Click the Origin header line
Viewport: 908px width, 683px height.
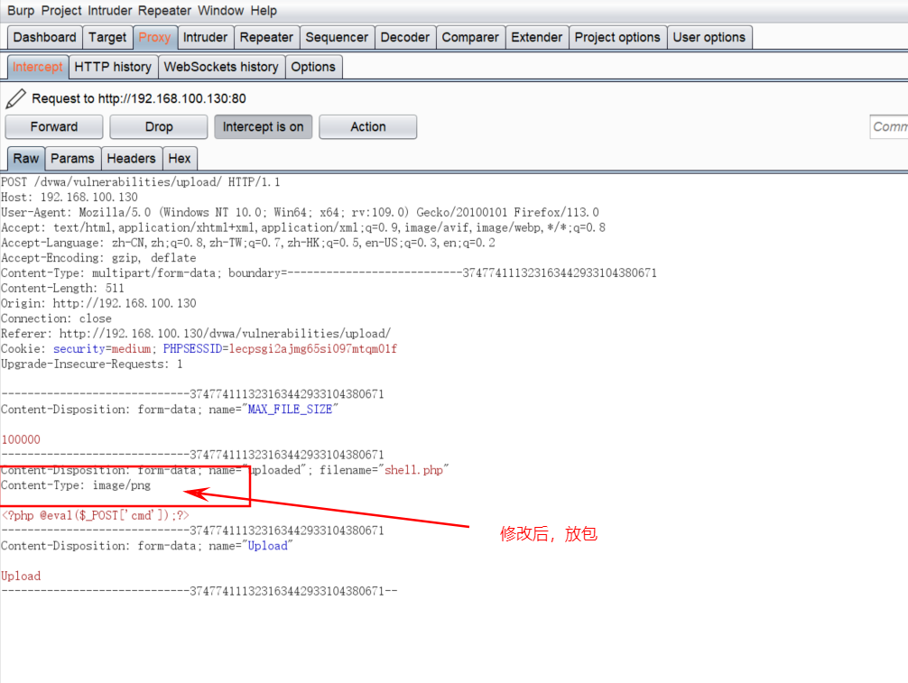[98, 303]
